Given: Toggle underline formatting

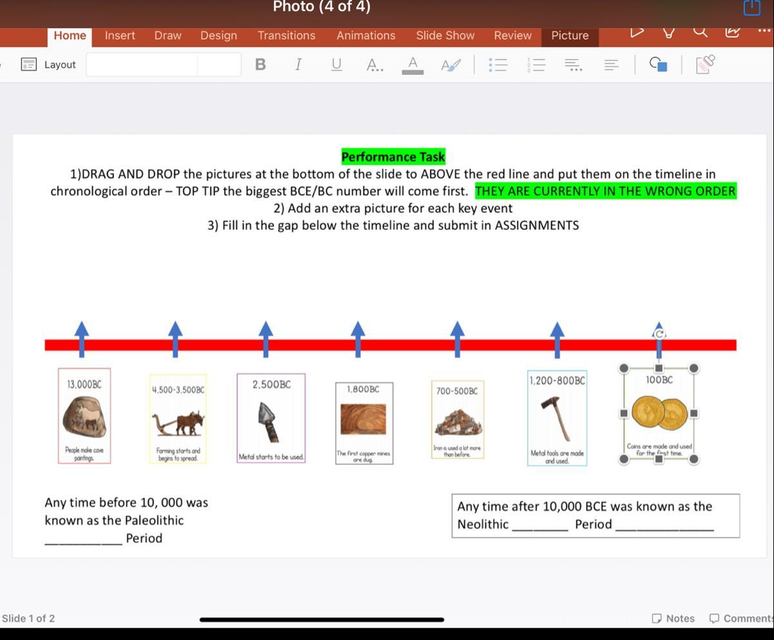Looking at the screenshot, I should coord(336,64).
